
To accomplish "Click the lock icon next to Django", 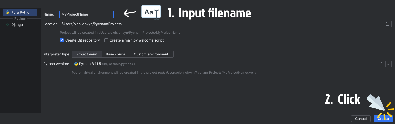I will (8, 25).
